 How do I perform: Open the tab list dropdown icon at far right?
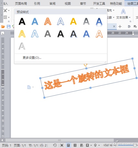[x=135, y=27]
